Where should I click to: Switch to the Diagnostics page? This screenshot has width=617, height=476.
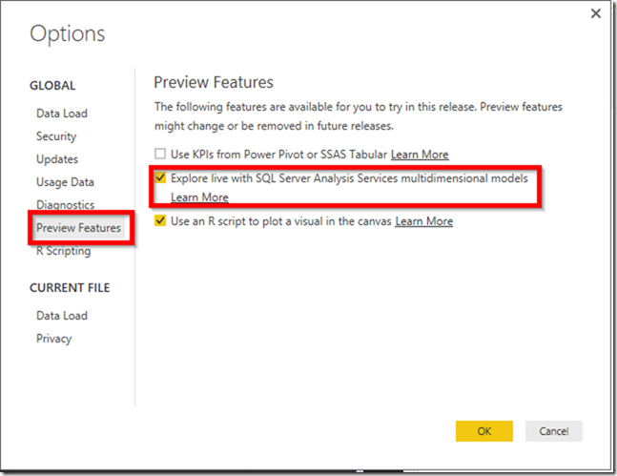coord(65,205)
